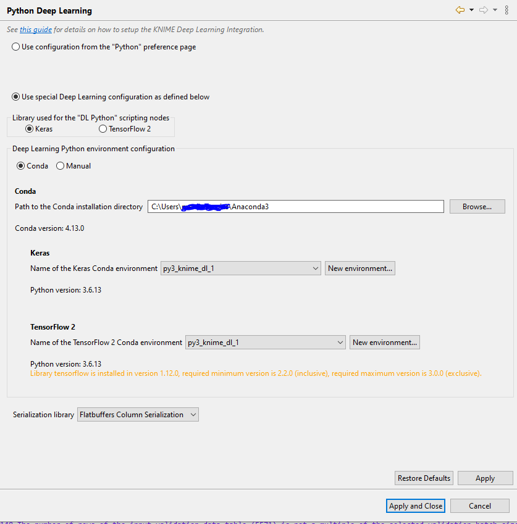Open the back history dropdown arrow

coord(471,10)
